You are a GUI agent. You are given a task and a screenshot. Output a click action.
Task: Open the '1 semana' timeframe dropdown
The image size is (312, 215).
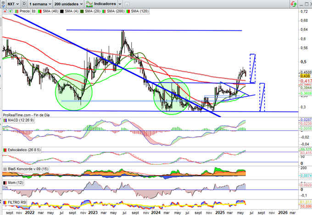(40, 4)
